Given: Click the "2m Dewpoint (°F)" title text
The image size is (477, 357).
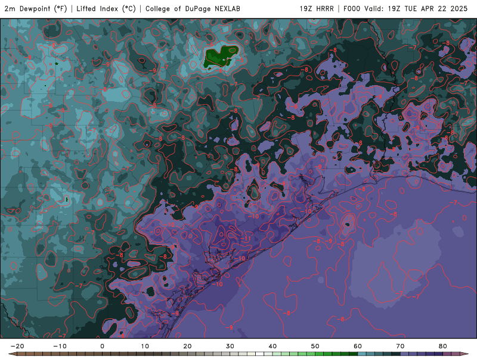Looking at the screenshot, I should click(36, 9).
